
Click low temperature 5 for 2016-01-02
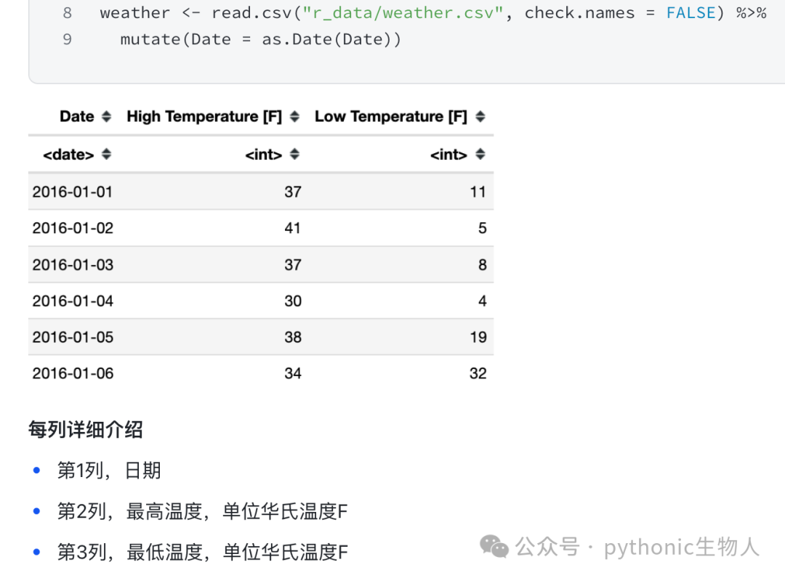click(x=482, y=228)
